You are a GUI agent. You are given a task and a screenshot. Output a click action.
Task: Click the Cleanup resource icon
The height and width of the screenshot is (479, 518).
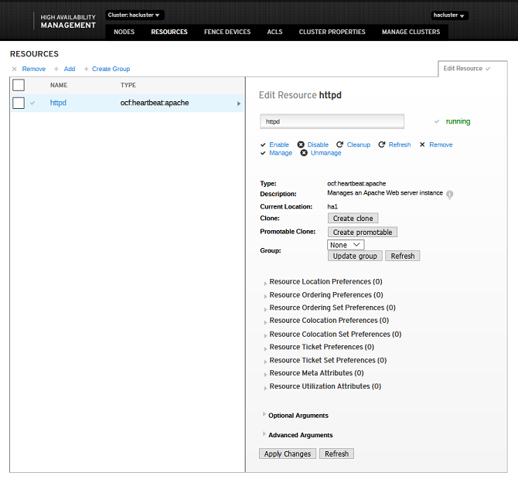pos(340,144)
